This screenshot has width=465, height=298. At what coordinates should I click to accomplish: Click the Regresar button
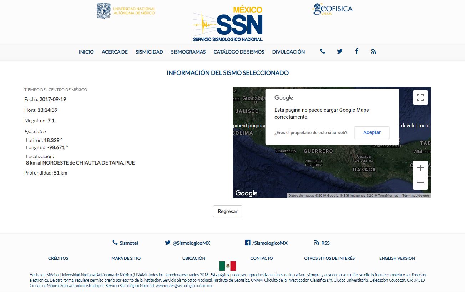[x=228, y=211]
